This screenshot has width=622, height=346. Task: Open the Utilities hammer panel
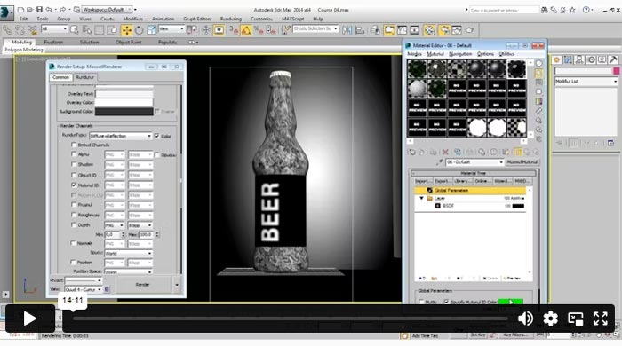coord(613,59)
